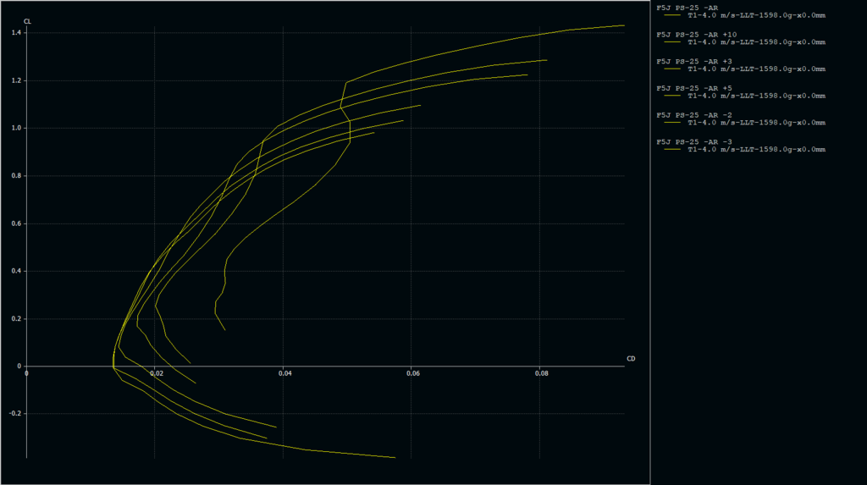867x485 pixels.
Task: Select the F5J PS-25 -AR +3 legend title
Action: coord(693,62)
